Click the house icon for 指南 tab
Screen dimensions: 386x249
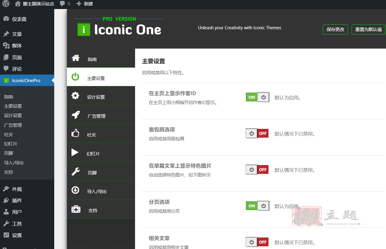pos(75,58)
